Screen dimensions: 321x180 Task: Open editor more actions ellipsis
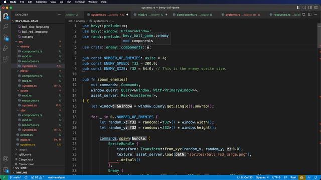coord(316,15)
